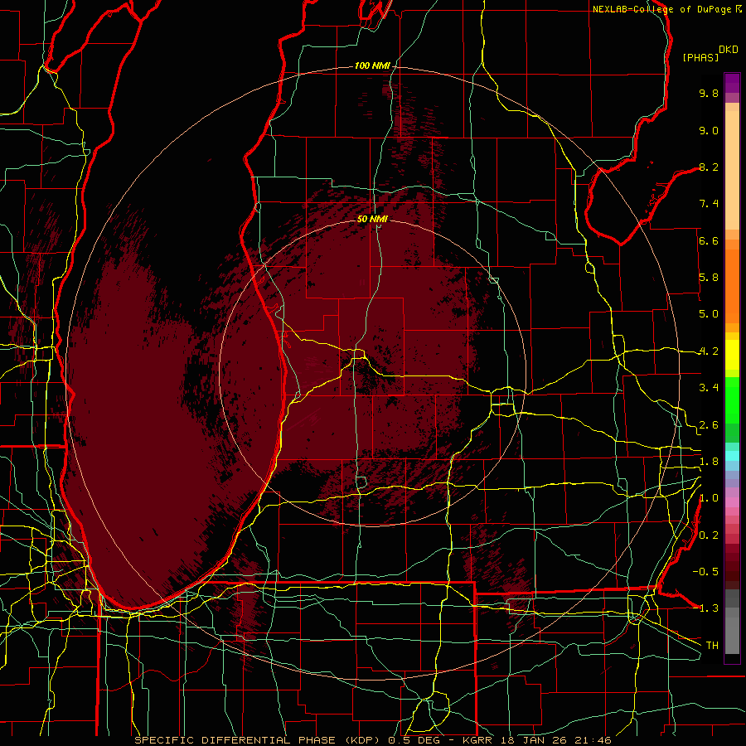
Task: Select the 1.0 color scale value
Action: pos(709,498)
